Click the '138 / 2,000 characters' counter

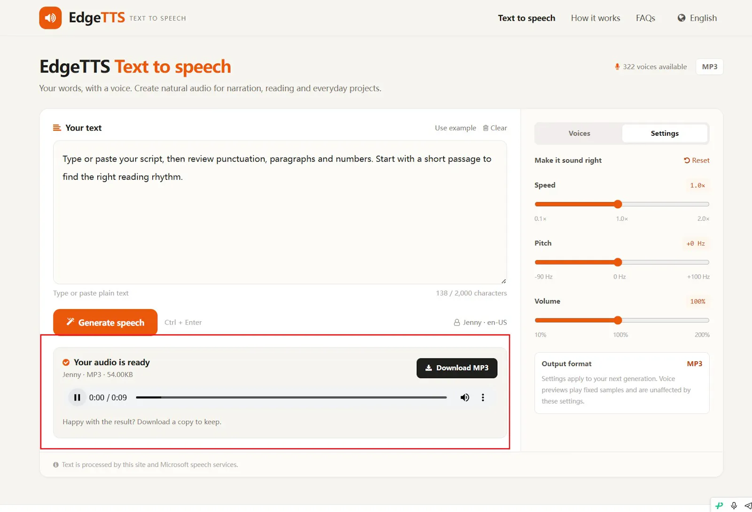click(x=471, y=293)
